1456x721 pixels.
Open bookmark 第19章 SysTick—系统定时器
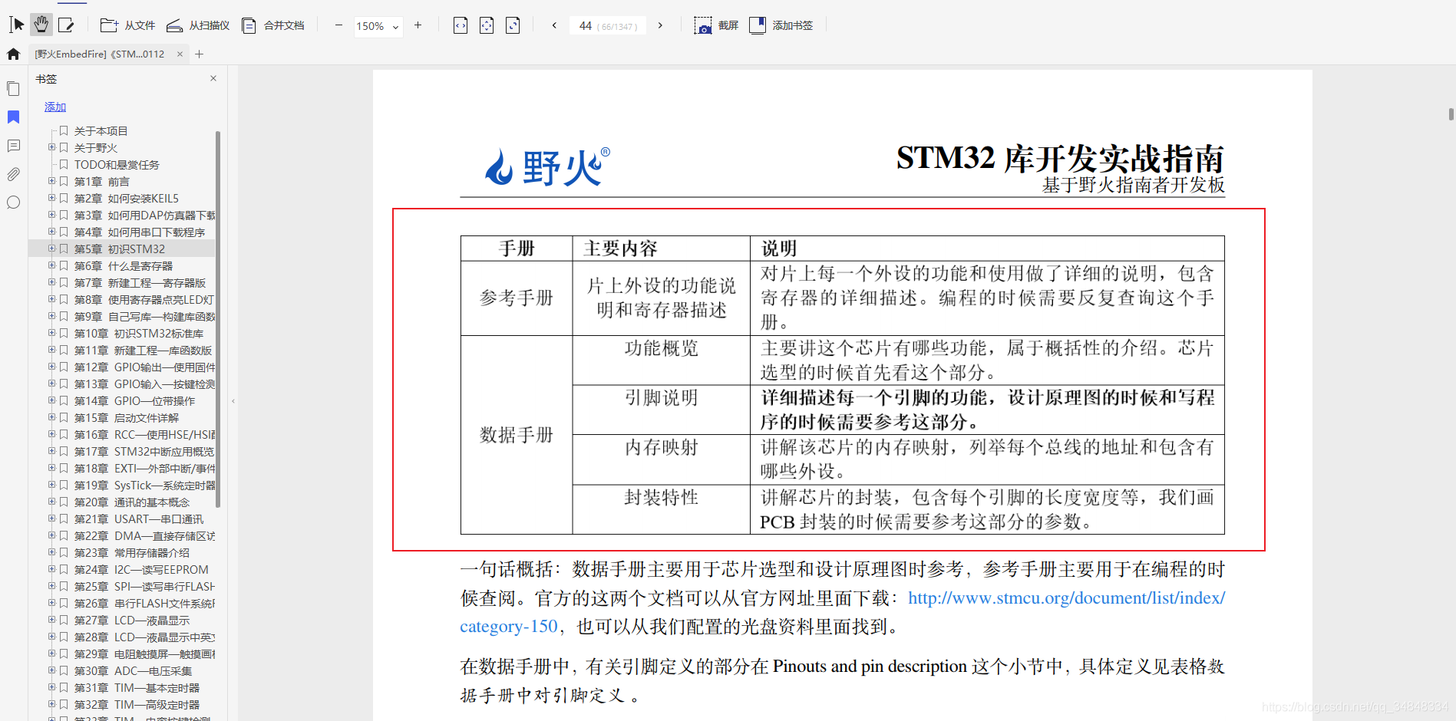coord(144,486)
